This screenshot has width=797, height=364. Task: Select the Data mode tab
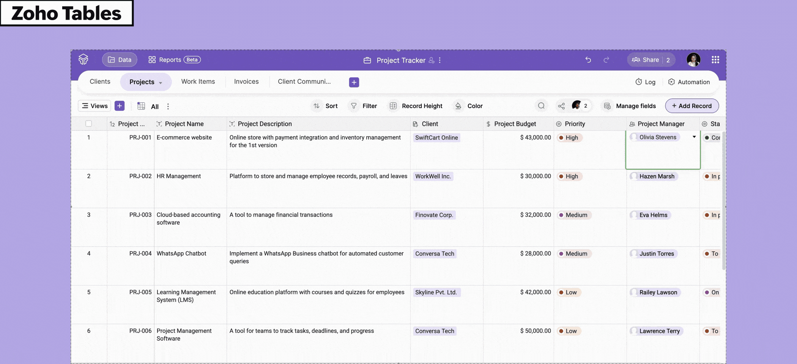pos(120,60)
